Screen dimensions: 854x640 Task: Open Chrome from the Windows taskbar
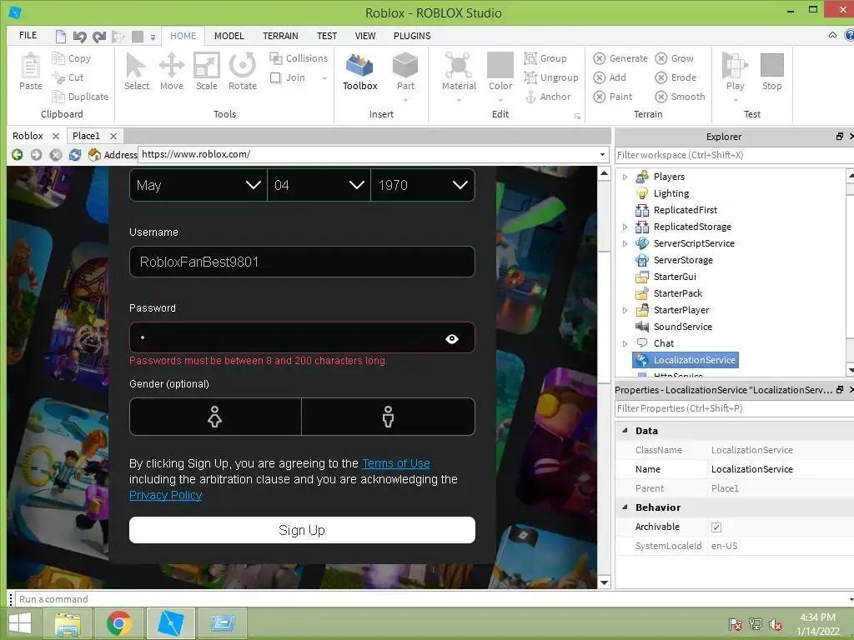[x=119, y=623]
